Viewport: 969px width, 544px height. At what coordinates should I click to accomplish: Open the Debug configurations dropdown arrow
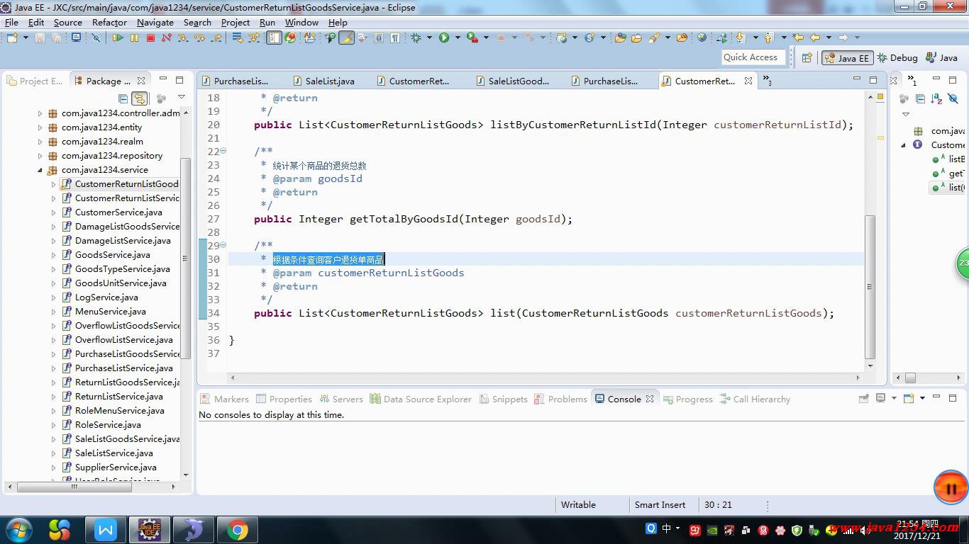(x=429, y=38)
